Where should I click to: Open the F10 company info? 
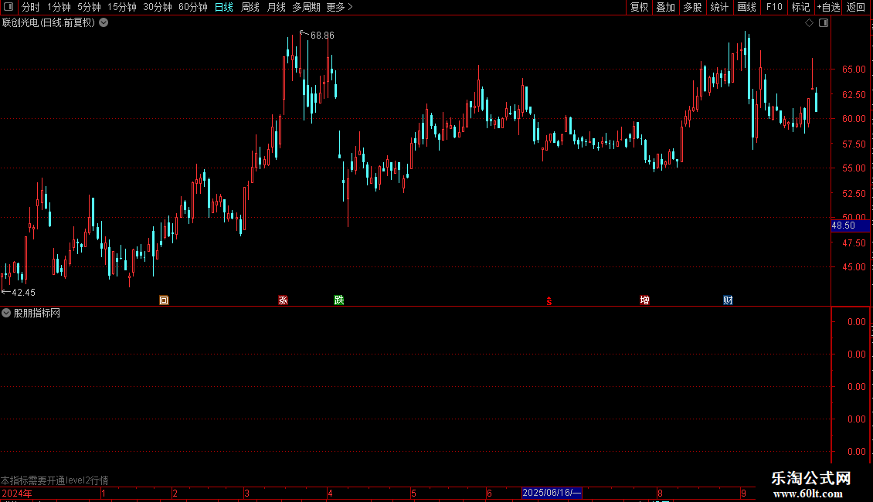[774, 7]
